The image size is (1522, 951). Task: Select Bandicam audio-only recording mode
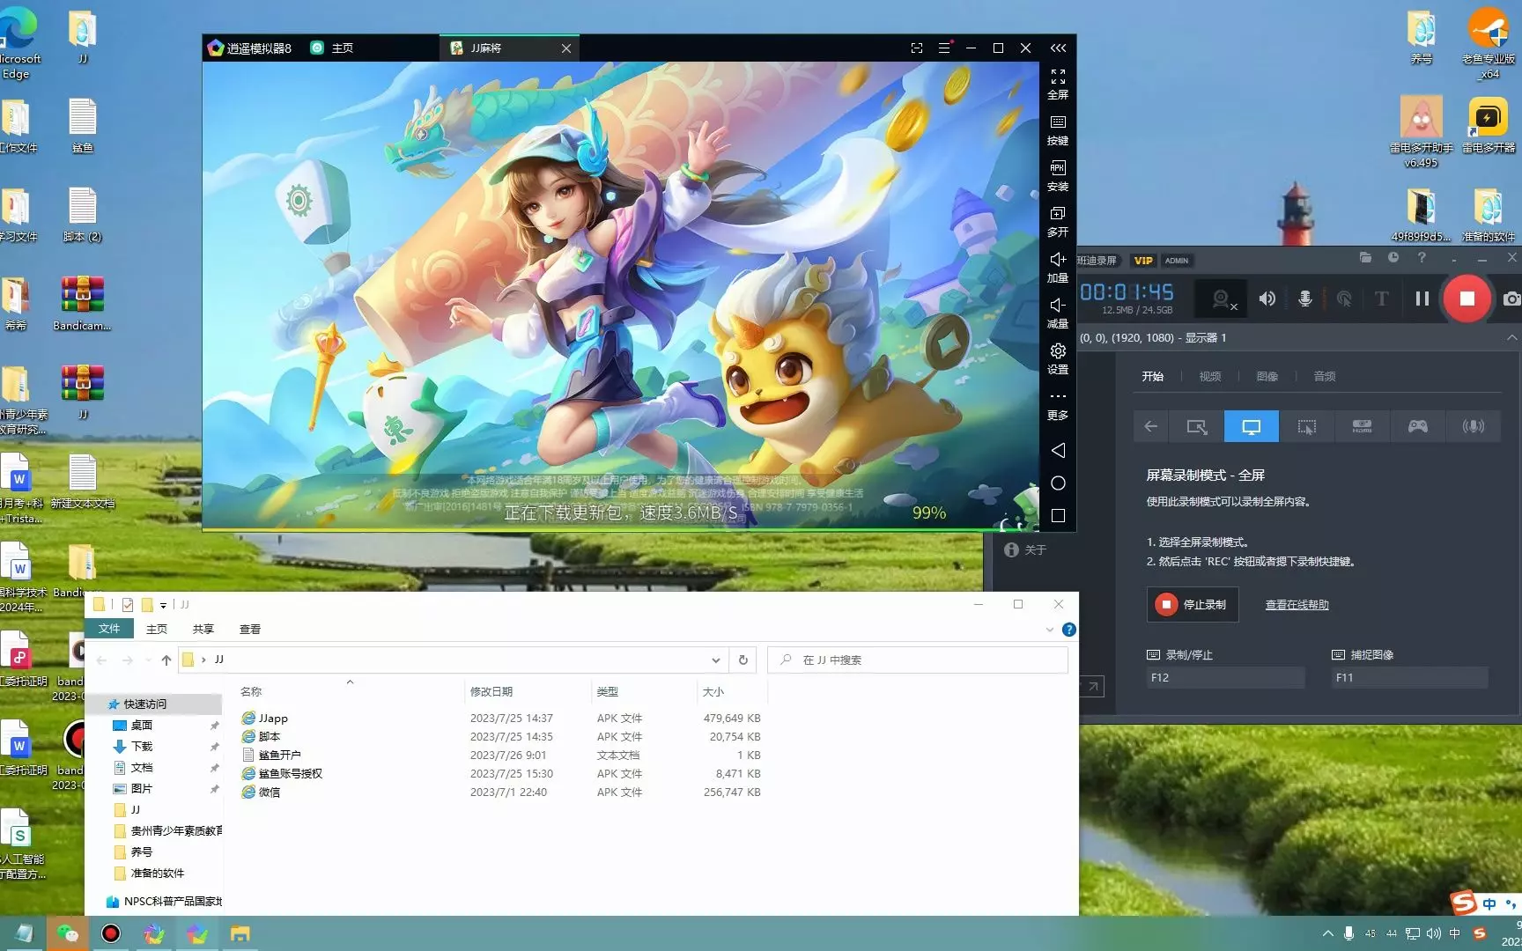click(1474, 427)
